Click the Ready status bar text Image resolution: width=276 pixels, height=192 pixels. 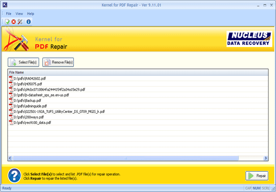[x=7, y=188]
